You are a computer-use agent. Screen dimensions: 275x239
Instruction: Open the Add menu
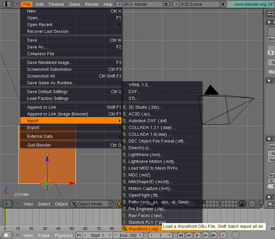pos(39,4)
